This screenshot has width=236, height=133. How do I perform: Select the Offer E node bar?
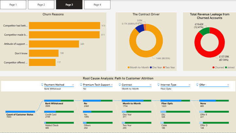coord(214,112)
